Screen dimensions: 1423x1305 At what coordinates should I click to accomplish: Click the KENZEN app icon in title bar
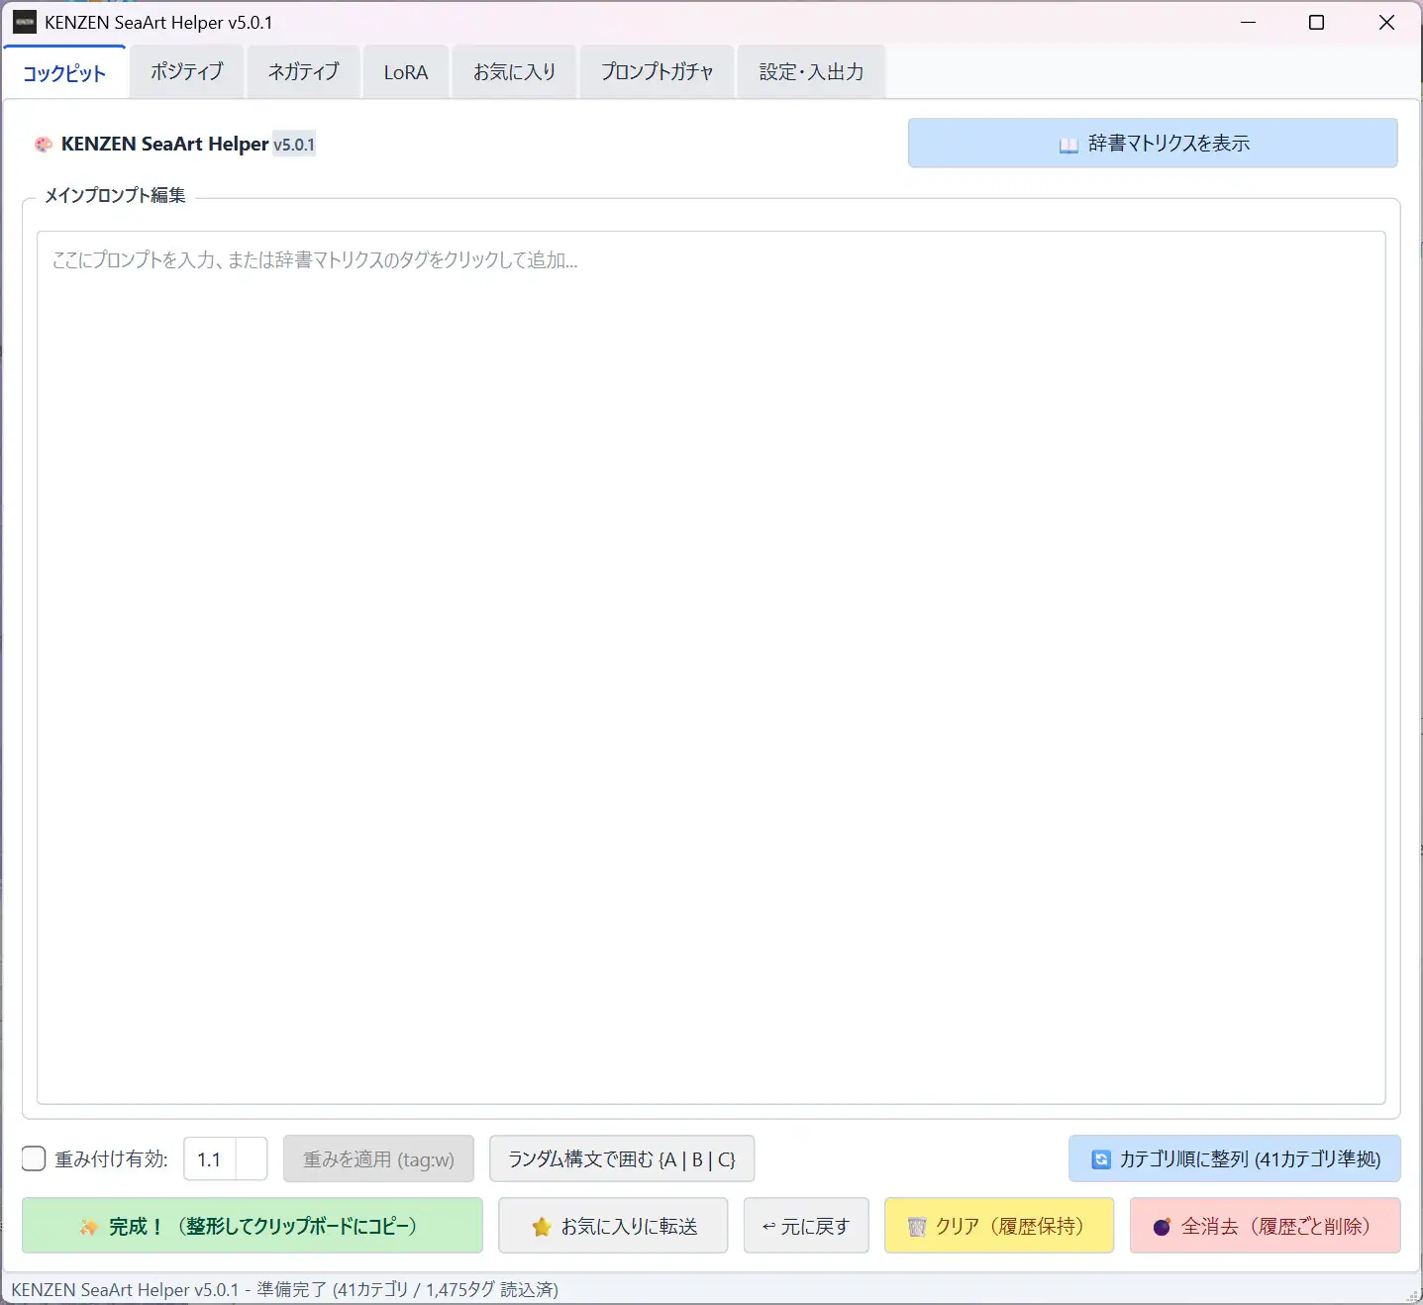pyautogui.click(x=25, y=22)
